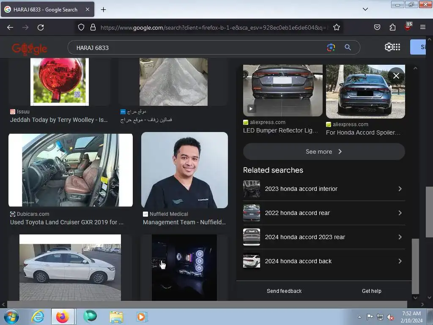This screenshot has height=325, width=433.
Task: Open the Google apps grid
Action: pyautogui.click(x=397, y=47)
